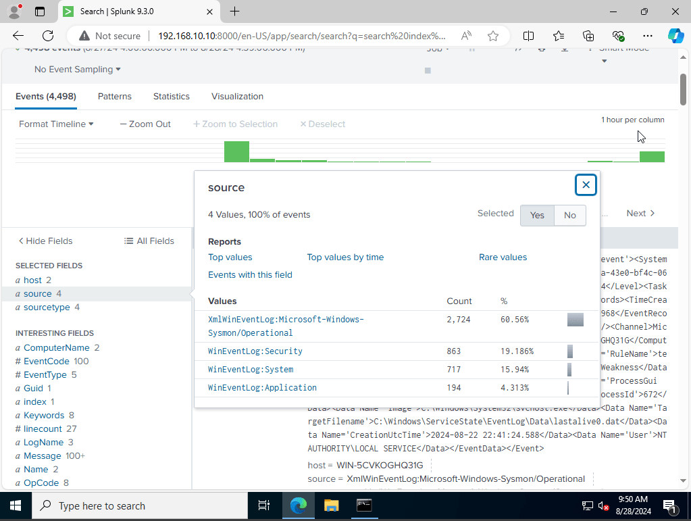
Task: Open Browser essentials heart icon
Action: [618, 36]
